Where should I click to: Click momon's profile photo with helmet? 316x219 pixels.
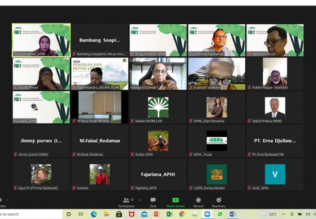click(x=100, y=174)
